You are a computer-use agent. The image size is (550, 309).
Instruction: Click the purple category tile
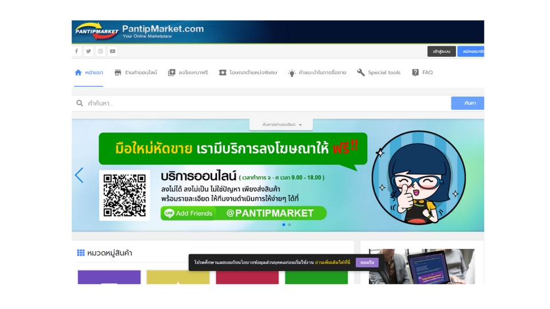click(109, 277)
